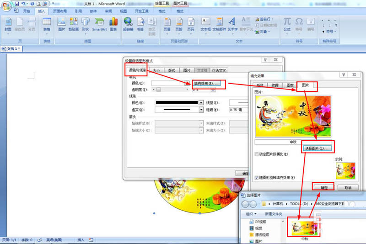Select the 中秋 image thumbnail in file dialog
Viewport: 366px width, 244px height.
tap(304, 228)
